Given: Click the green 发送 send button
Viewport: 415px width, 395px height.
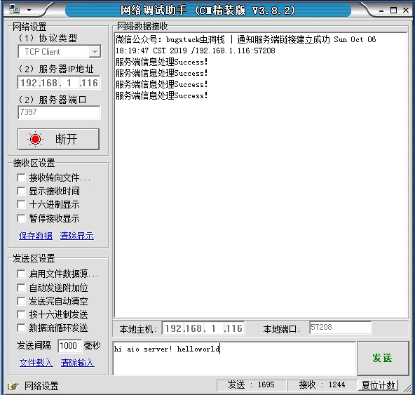Looking at the screenshot, I should (383, 359).
